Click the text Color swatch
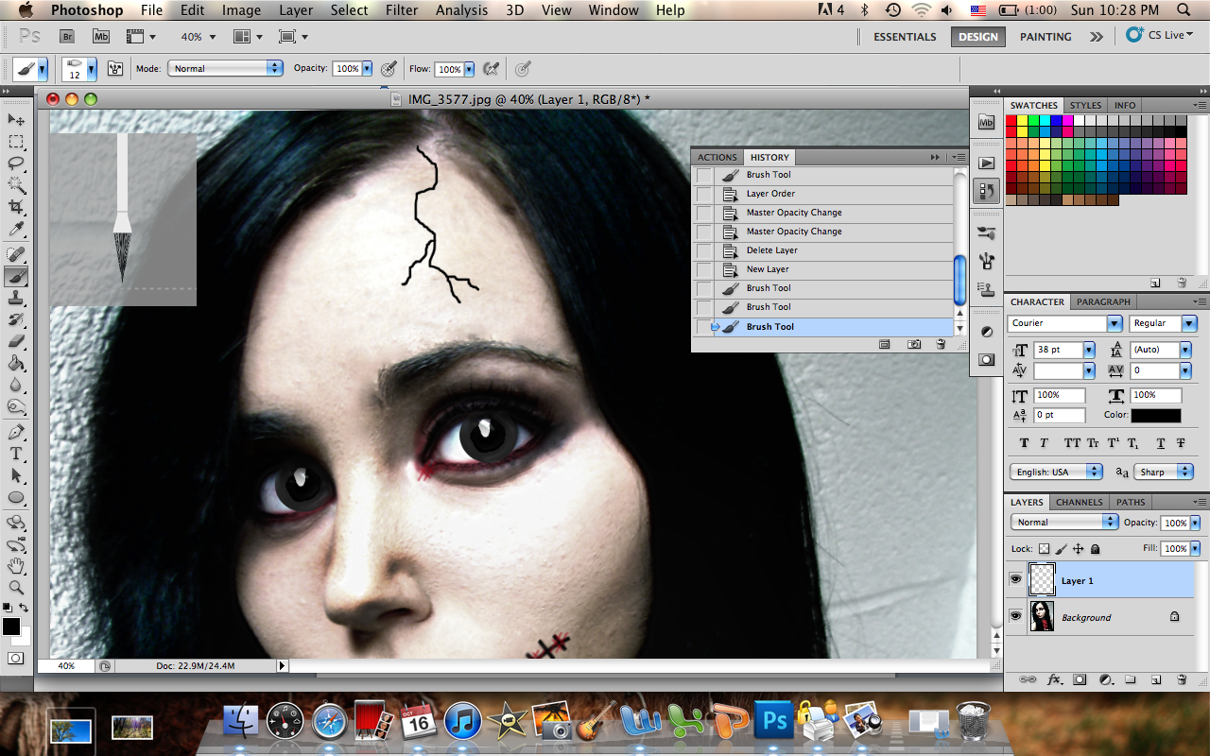The width and height of the screenshot is (1210, 756). click(x=1155, y=416)
